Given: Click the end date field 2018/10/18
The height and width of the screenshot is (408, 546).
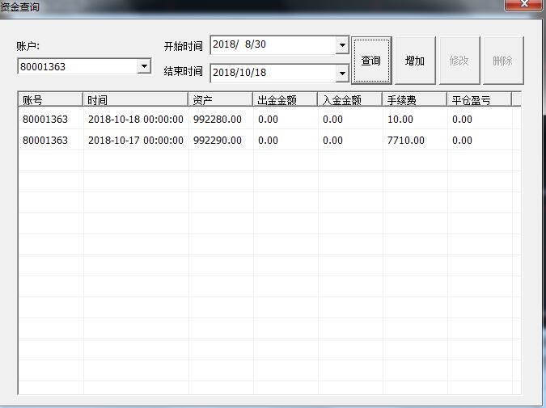Looking at the screenshot, I should click(272, 73).
